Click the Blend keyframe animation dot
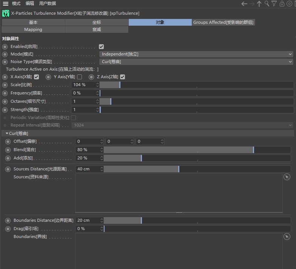This screenshot has height=269, width=296. [8, 150]
